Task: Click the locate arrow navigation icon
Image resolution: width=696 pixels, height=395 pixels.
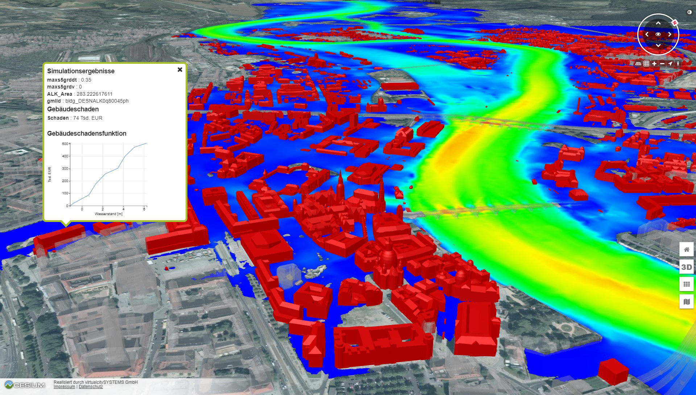Action: click(x=670, y=63)
